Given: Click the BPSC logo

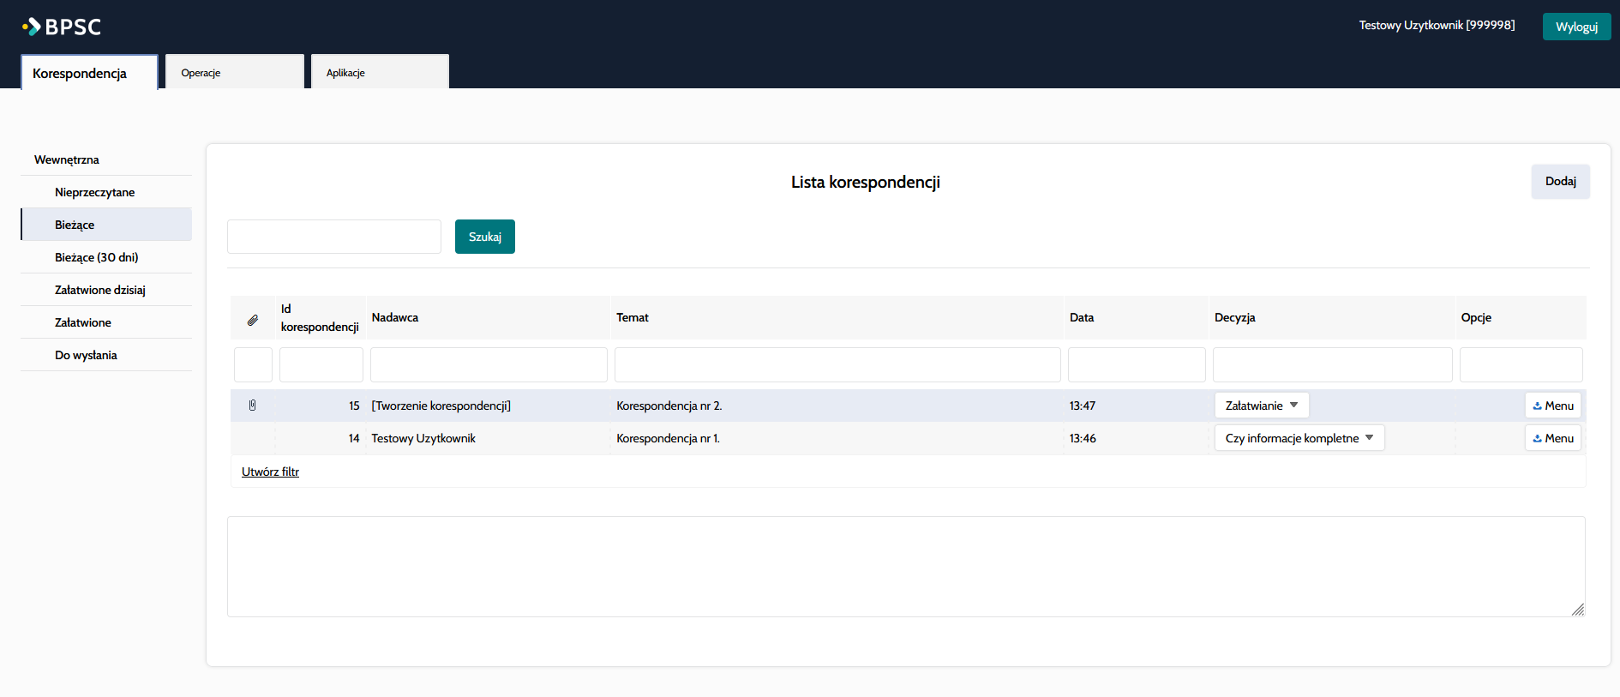Looking at the screenshot, I should tap(62, 27).
